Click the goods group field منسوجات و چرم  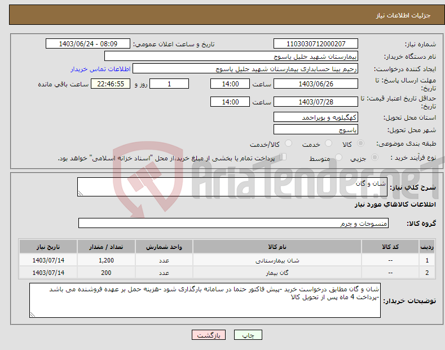click(x=233, y=224)
